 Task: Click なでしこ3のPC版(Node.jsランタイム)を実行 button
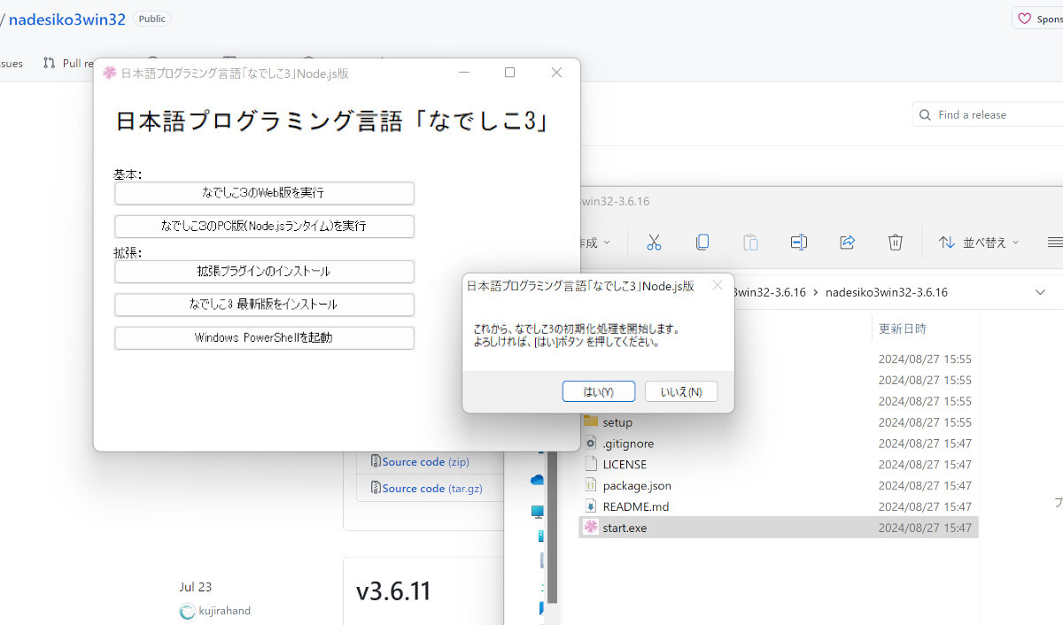tap(264, 226)
